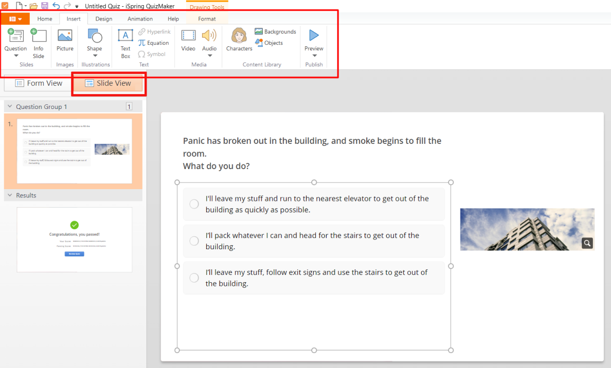The height and width of the screenshot is (368, 611).
Task: Open the Format tab
Action: point(207,19)
